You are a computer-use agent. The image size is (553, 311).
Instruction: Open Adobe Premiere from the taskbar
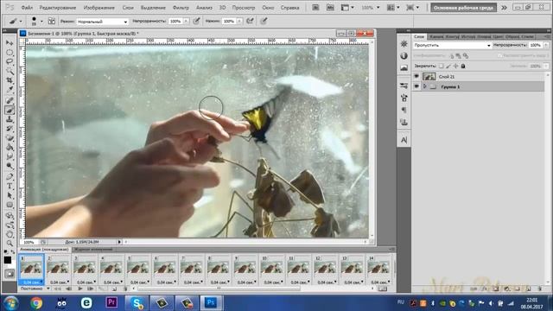(x=111, y=303)
